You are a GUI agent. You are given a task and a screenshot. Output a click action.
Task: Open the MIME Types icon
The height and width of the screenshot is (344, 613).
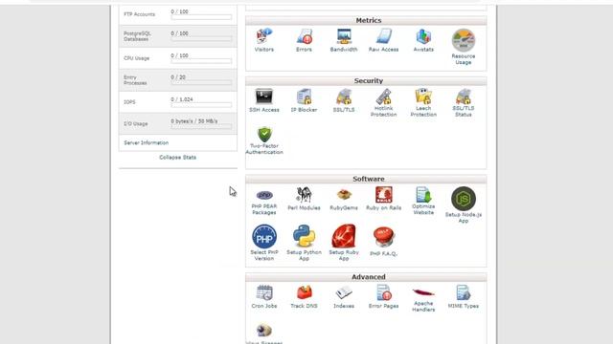click(x=464, y=293)
